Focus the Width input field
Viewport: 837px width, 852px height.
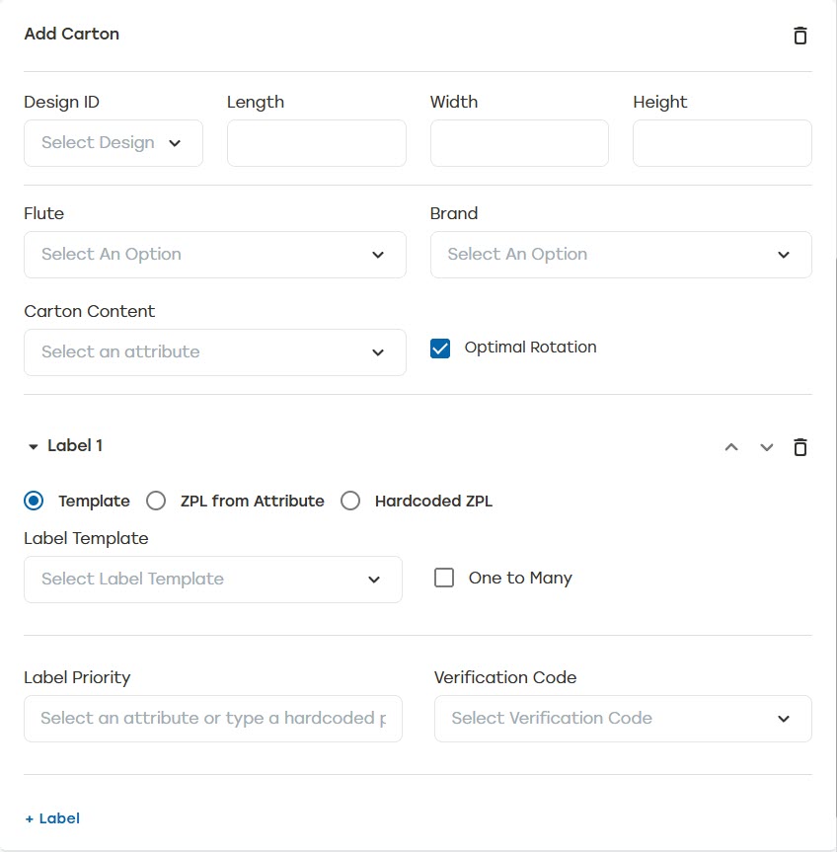click(519, 143)
